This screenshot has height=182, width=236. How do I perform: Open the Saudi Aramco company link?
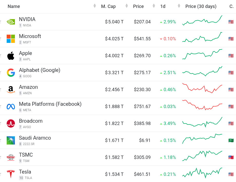click(x=35, y=138)
